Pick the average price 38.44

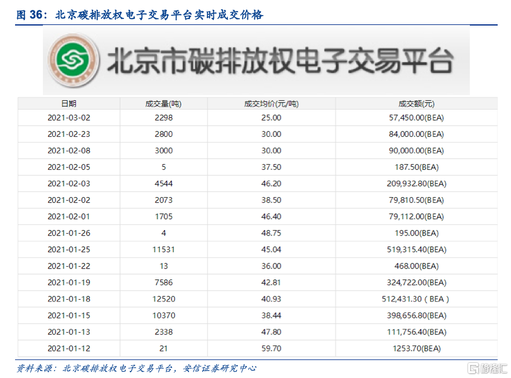[x=271, y=315]
